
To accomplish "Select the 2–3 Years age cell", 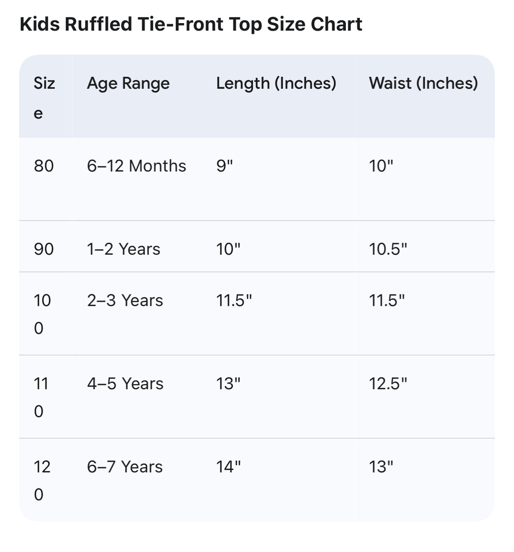I will click(x=125, y=301).
